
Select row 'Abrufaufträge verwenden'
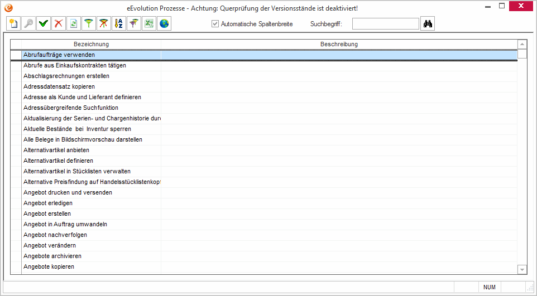click(263, 55)
